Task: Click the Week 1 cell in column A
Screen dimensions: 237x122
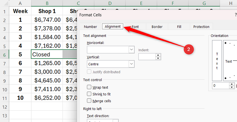Action: [x=20, y=20]
